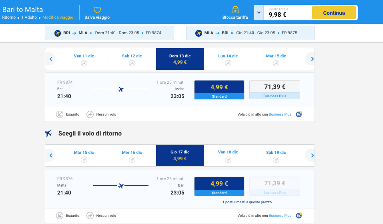383x224 pixels.
Task: Click the Esaurito sold-out icon in outbound legend
Action: tap(60, 114)
